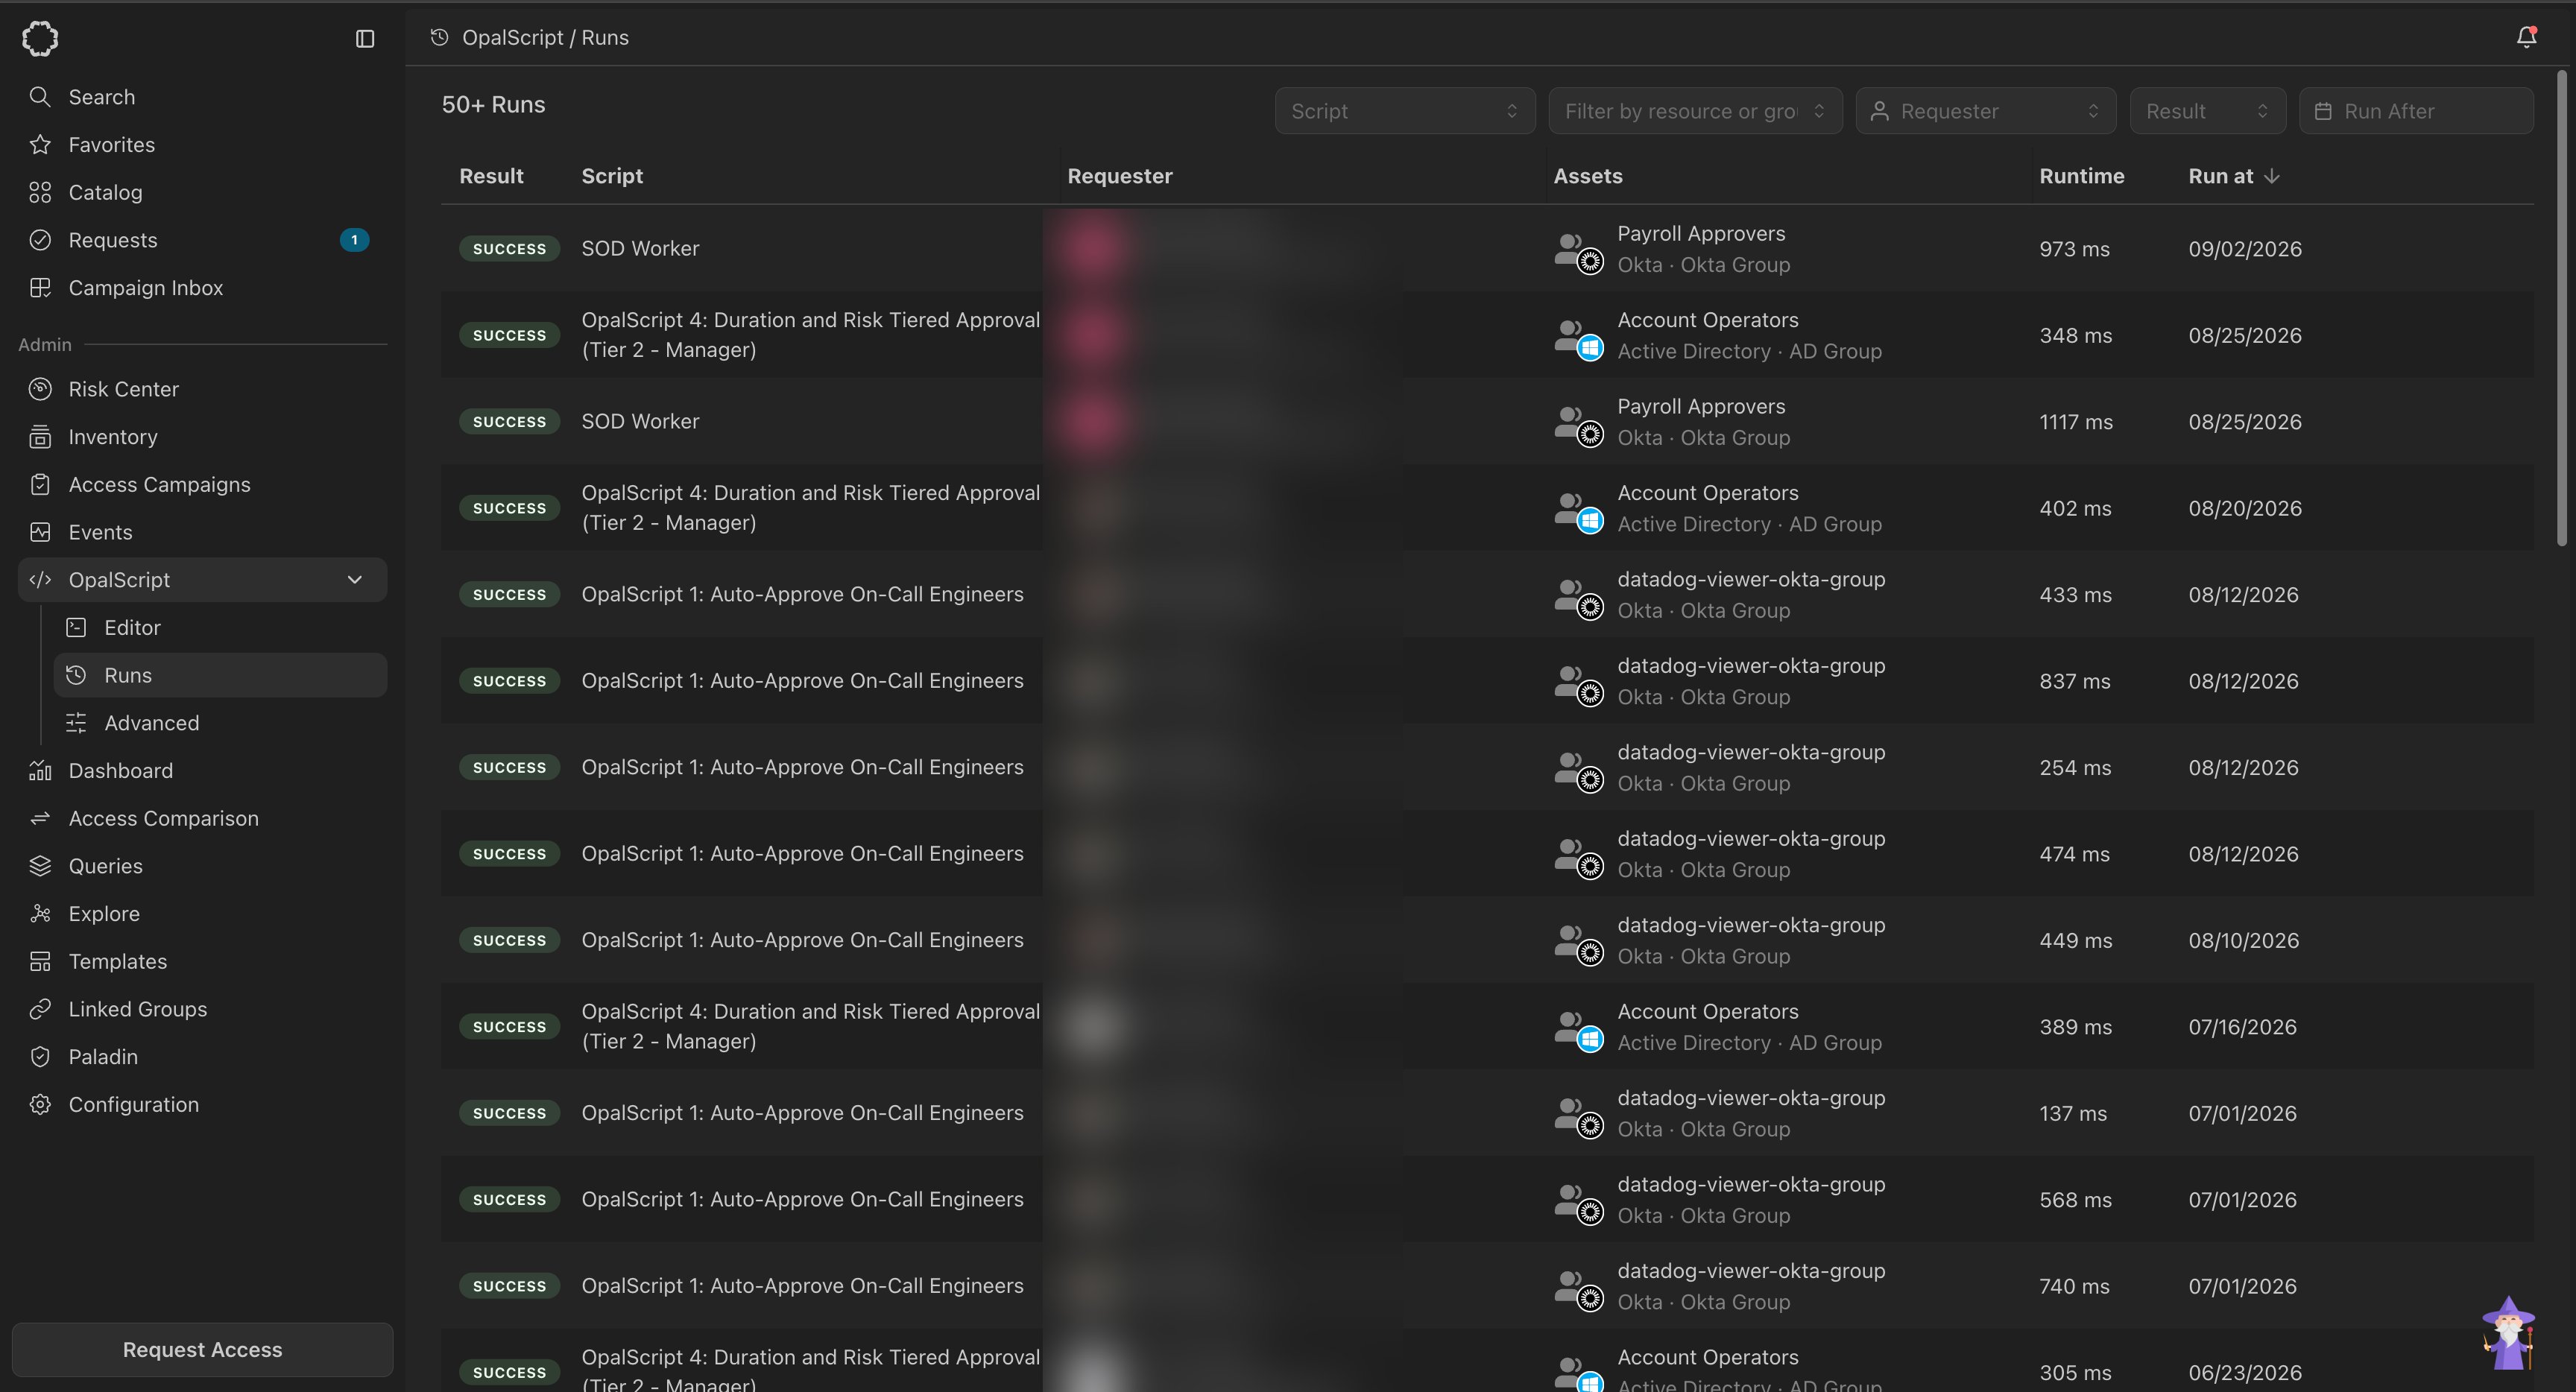Open the Filter by resource or group dropdown
This screenshot has height=1392, width=2576.
click(x=1695, y=111)
